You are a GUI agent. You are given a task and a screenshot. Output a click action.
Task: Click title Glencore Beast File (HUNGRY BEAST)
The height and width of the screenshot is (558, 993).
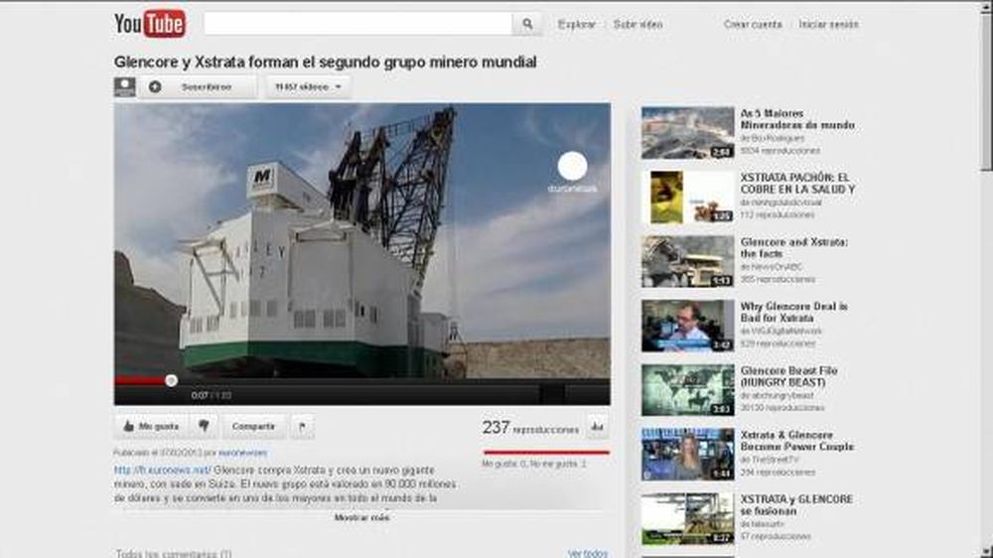click(788, 376)
